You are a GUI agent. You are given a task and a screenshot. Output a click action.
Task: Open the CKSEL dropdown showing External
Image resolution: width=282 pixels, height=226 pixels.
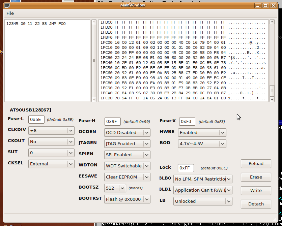tap(51, 164)
